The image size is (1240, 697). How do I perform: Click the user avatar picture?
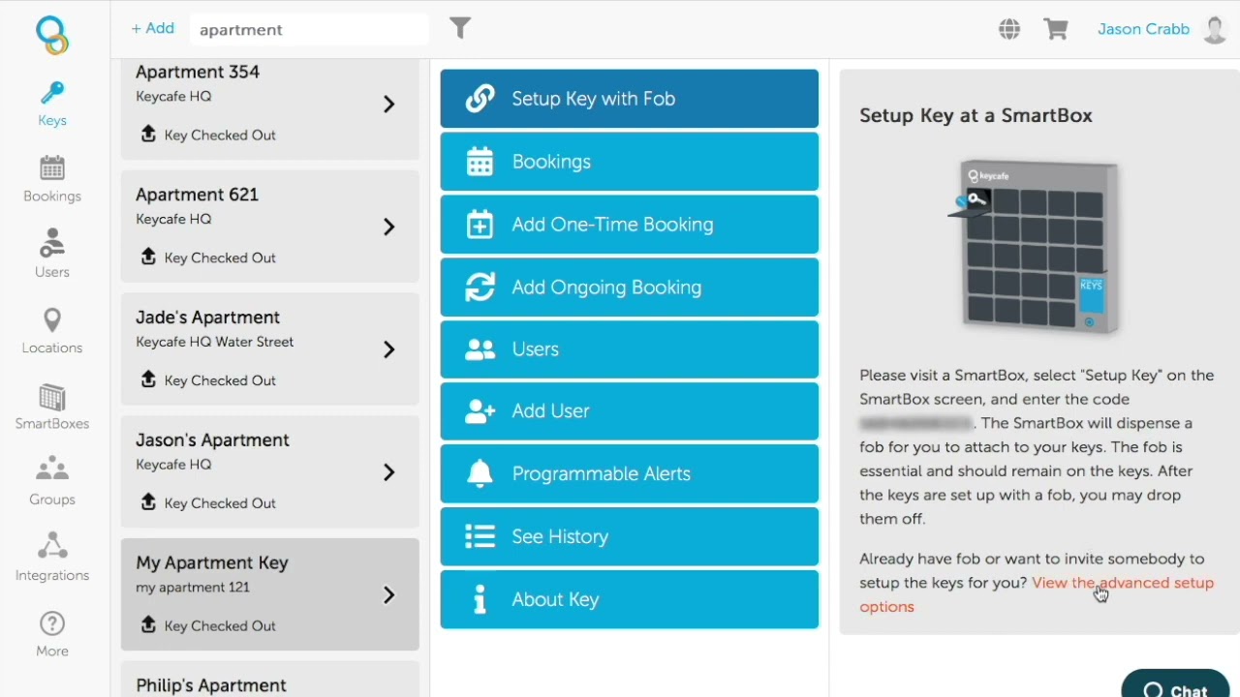tap(1215, 29)
